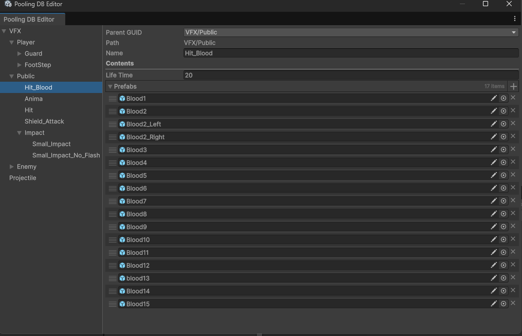This screenshot has width=522, height=336.
Task: Click the prefab cube icon next to Blood7
Action: coord(122,201)
